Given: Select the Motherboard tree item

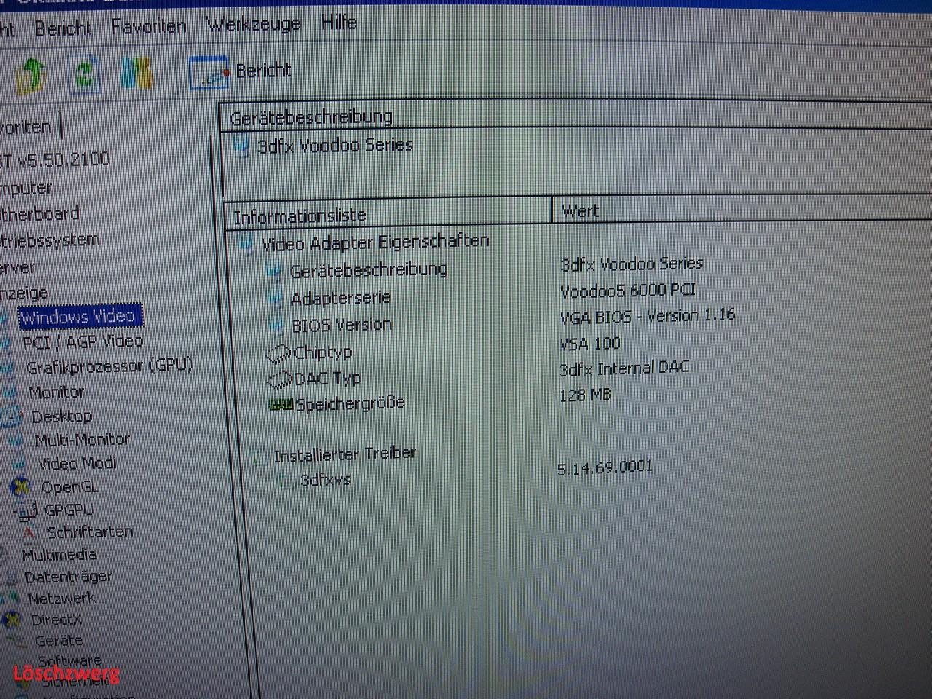Looking at the screenshot, I should tap(39, 214).
